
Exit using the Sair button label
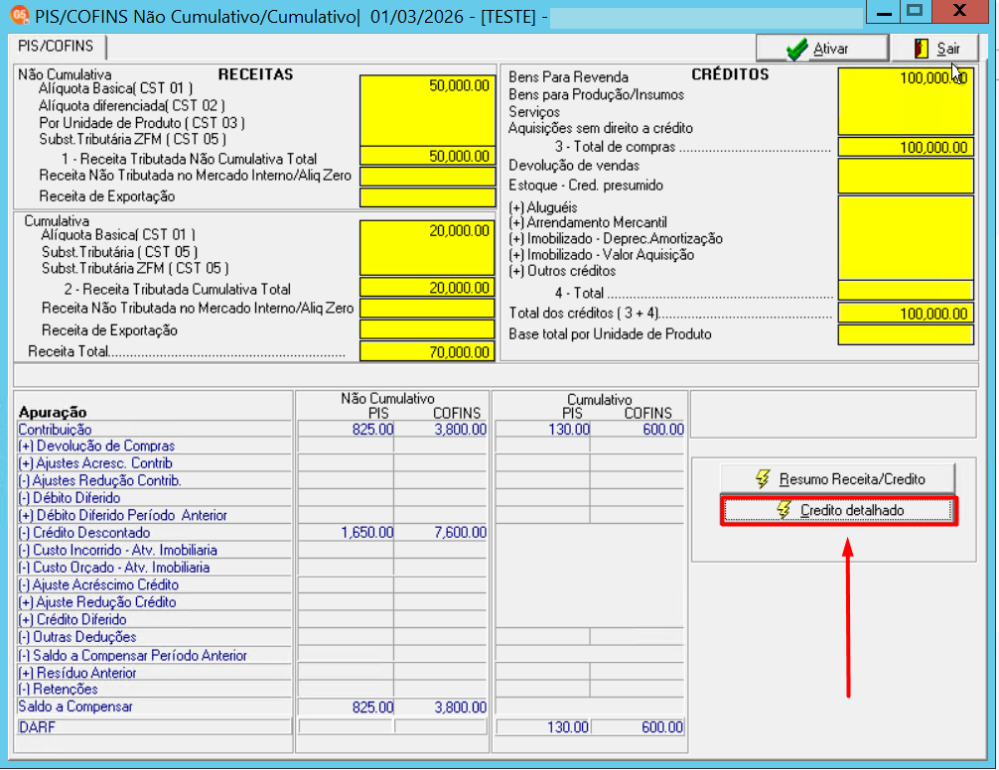[x=948, y=49]
